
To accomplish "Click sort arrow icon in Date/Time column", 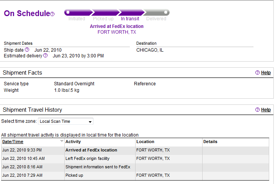I will click(62, 141).
